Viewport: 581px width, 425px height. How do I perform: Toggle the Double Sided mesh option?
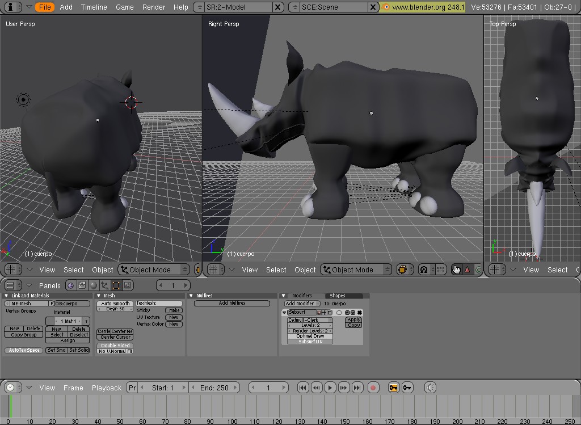115,346
